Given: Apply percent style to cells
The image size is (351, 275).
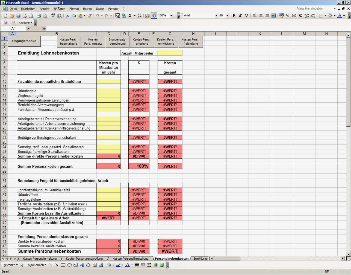Looking at the screenshot, I should point(287,16).
